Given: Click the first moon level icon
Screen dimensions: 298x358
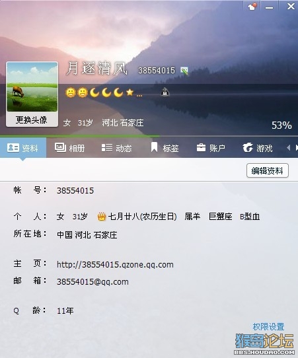Looking at the screenshot, I should click(94, 92).
